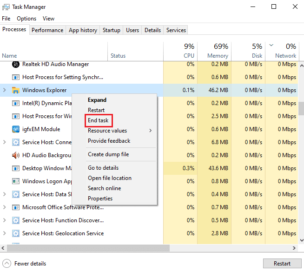Viewport: 304px width, 272px height.
Task: Switch to the Startup tab
Action: 111,30
